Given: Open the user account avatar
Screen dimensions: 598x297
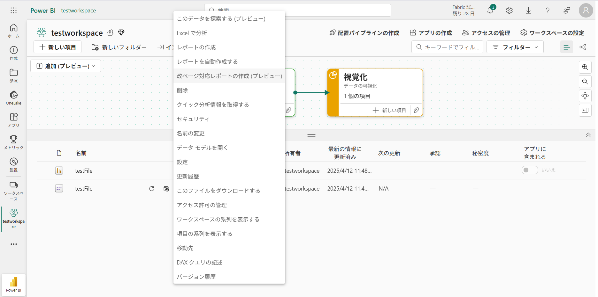Looking at the screenshot, I should point(586,11).
